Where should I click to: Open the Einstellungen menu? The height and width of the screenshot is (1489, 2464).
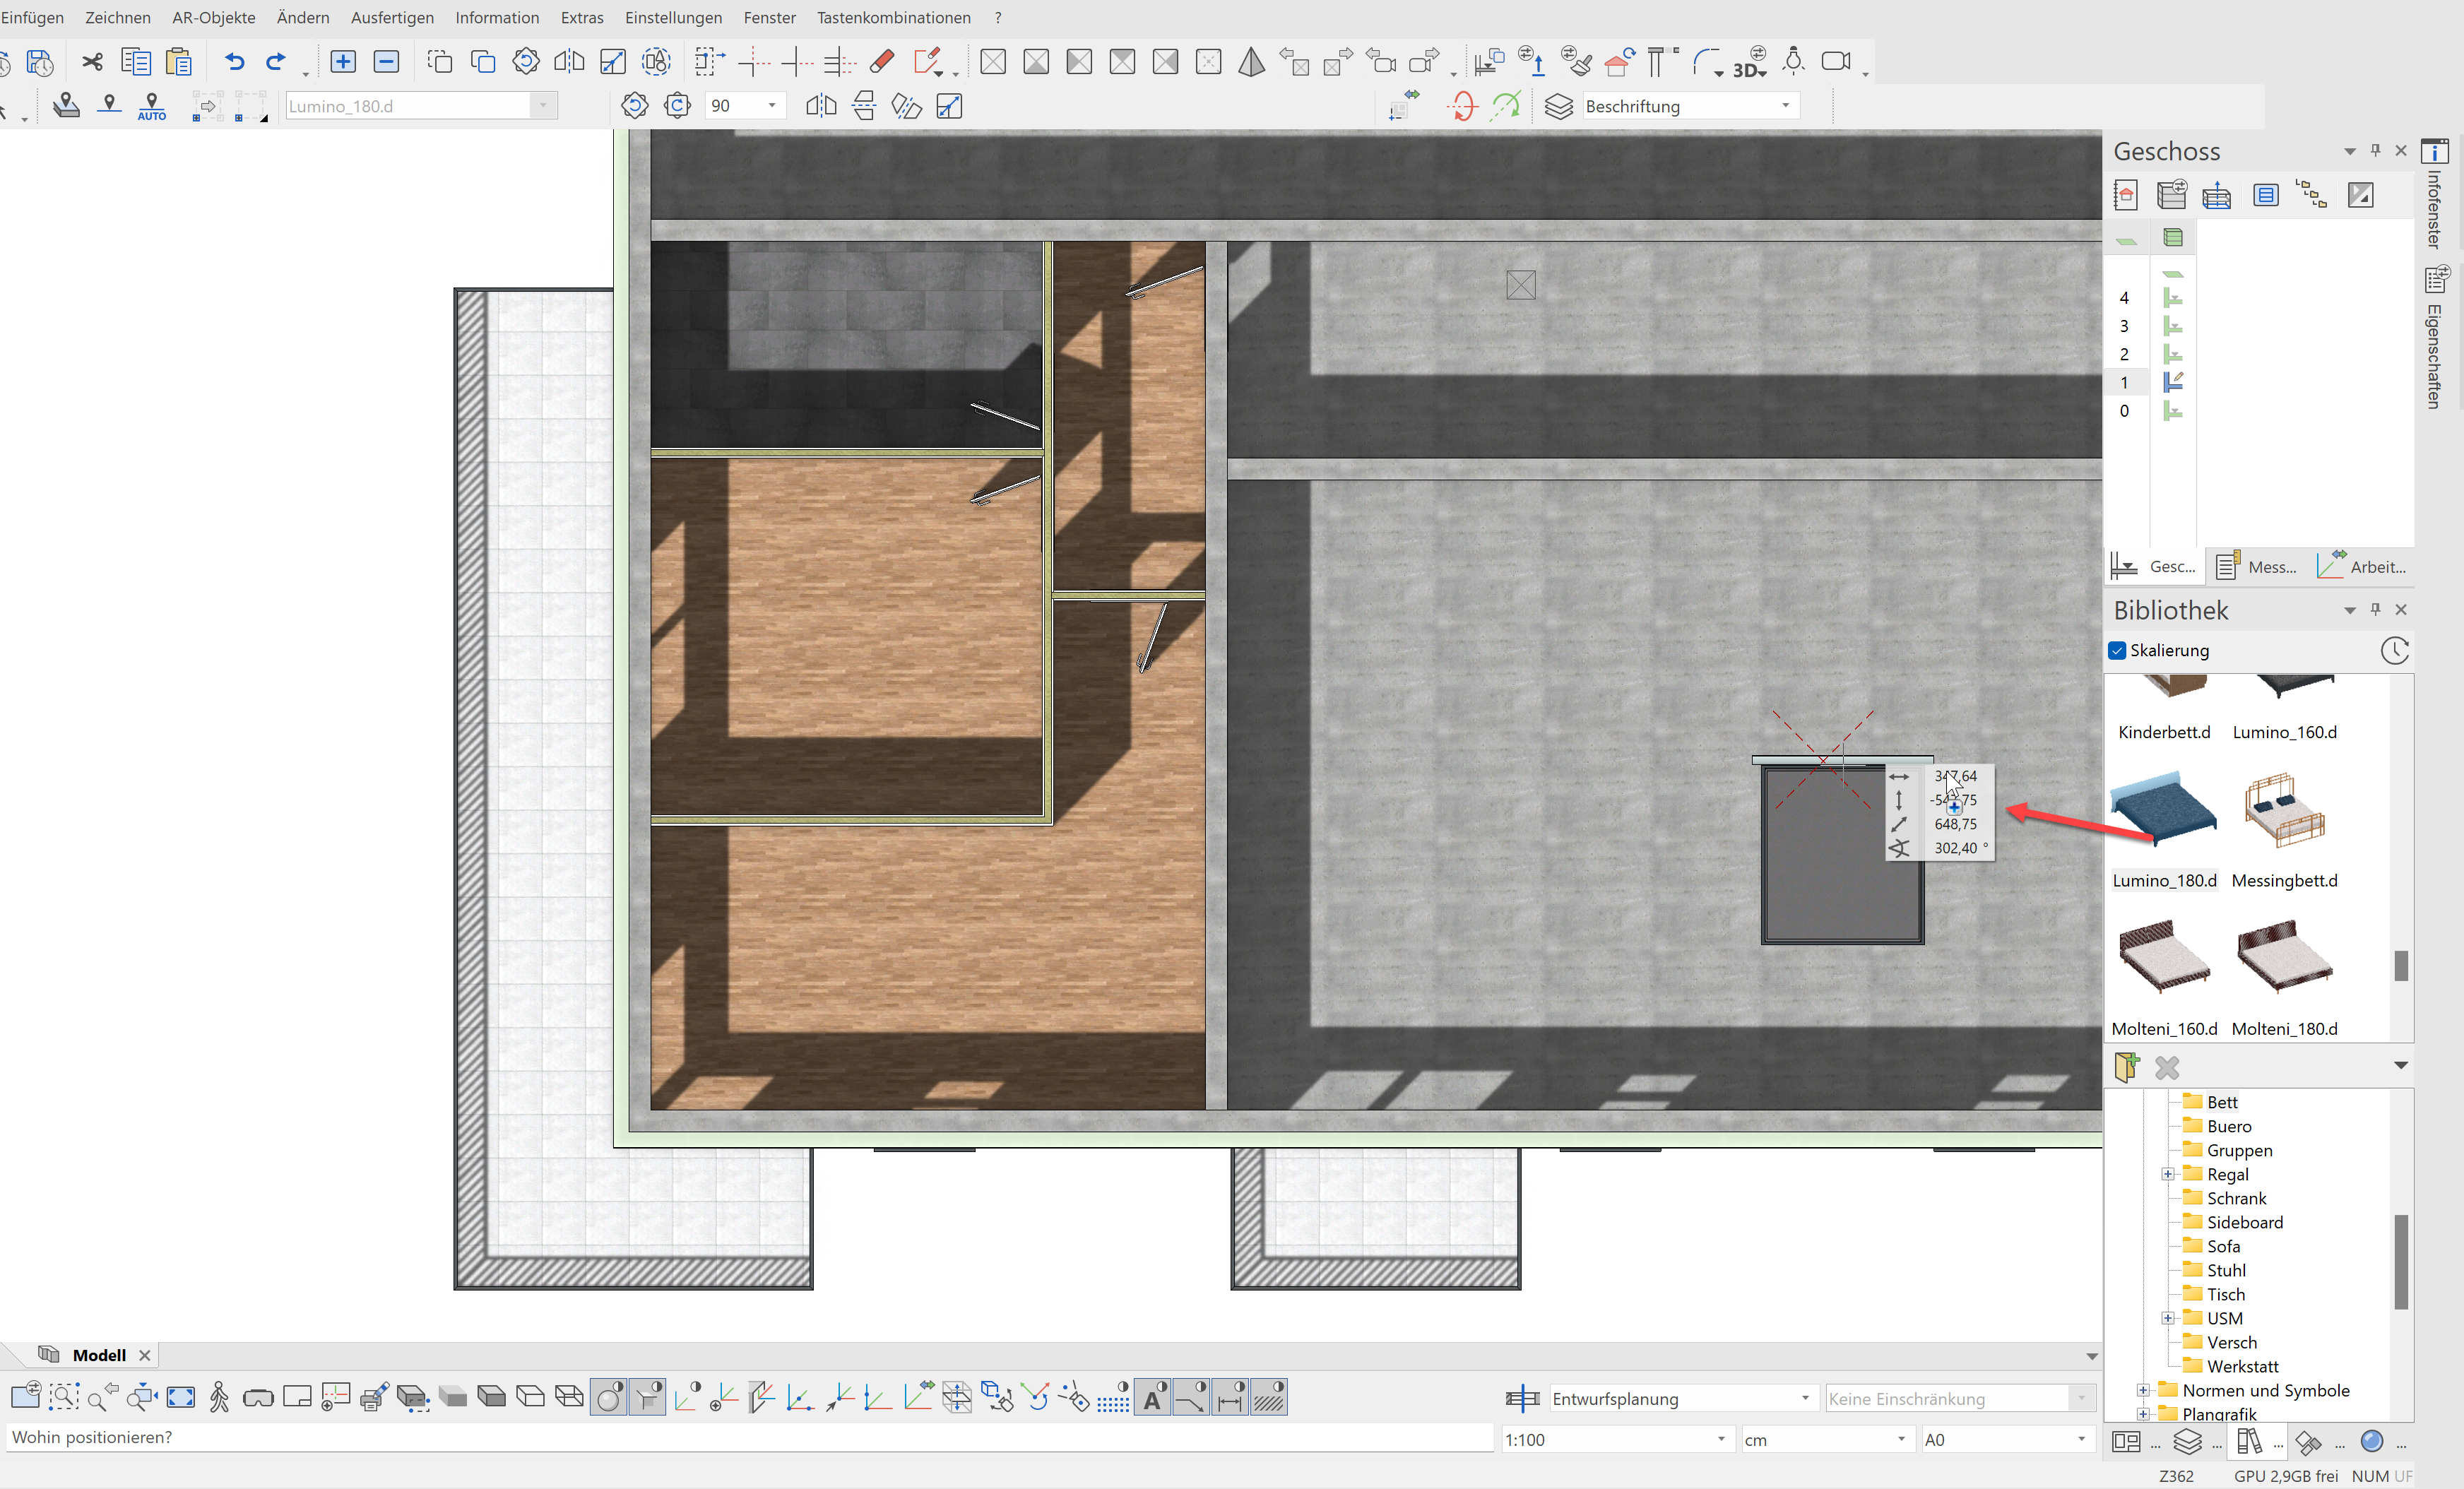click(673, 17)
